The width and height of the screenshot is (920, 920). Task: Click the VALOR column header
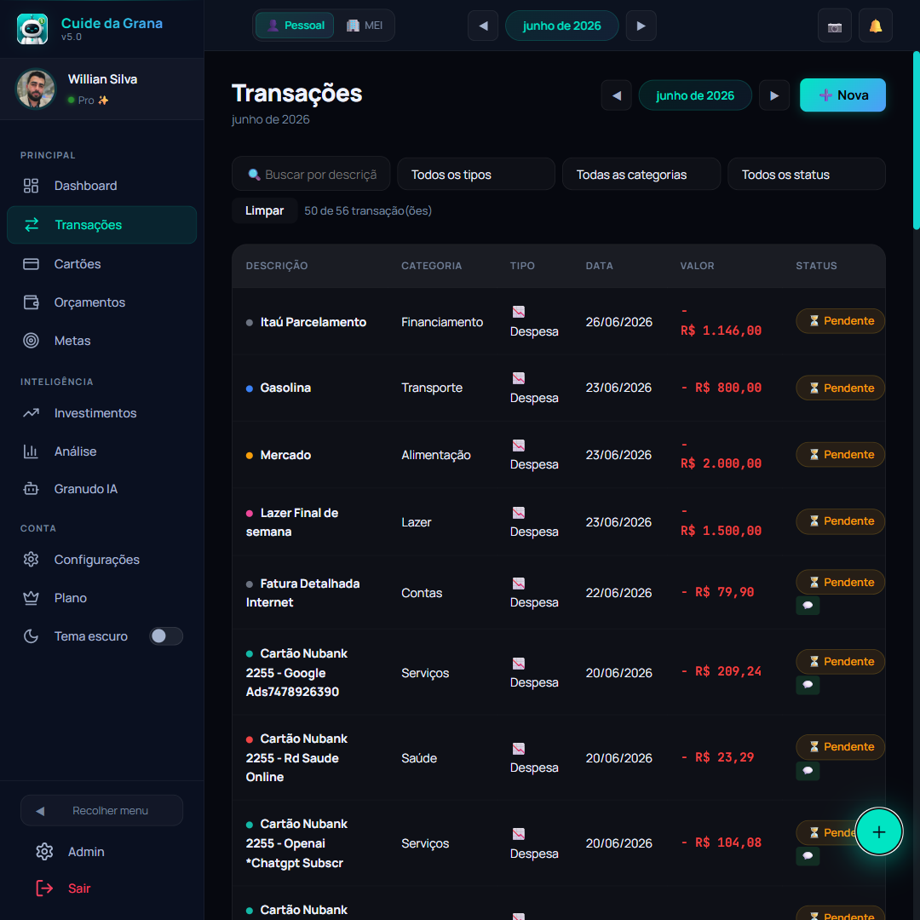[697, 266]
